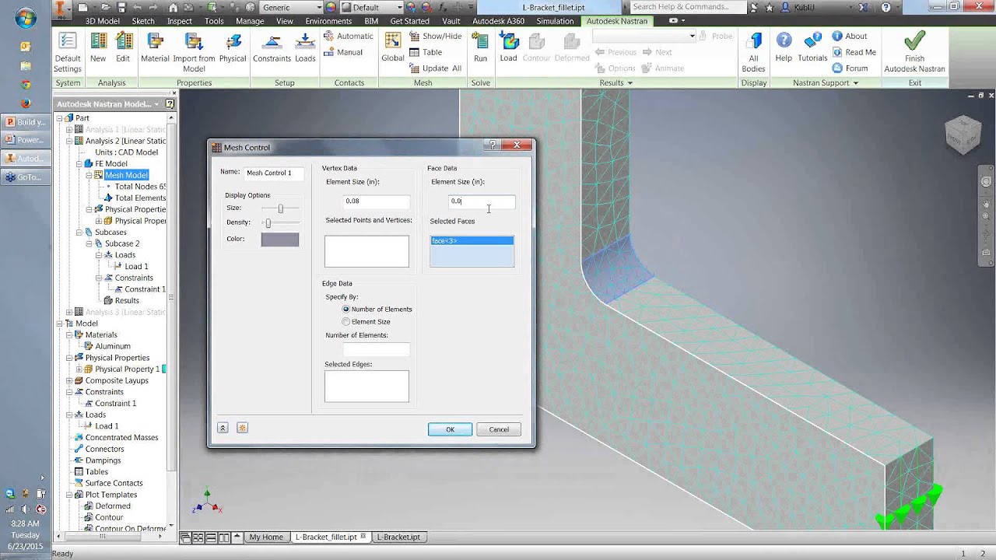This screenshot has height=560, width=996.
Task: Open Nastran Tutorials
Action: 812,48
